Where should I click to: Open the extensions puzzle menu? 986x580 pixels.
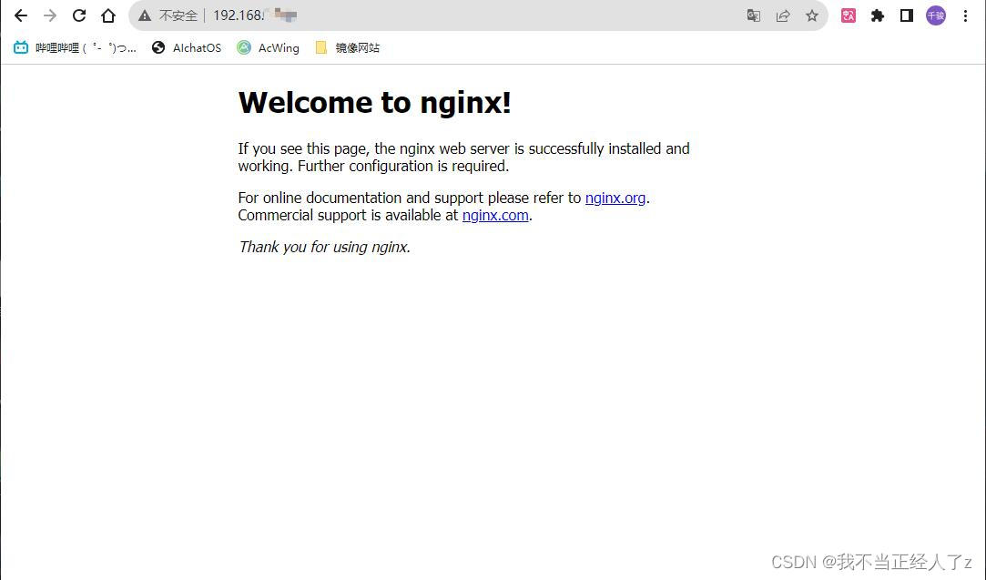878,15
